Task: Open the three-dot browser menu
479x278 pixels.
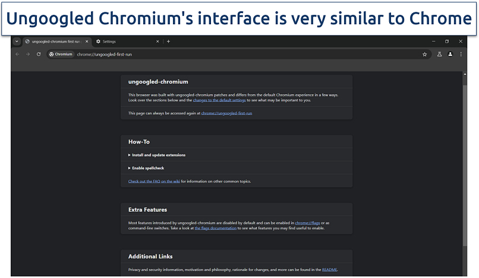Action: click(x=461, y=54)
